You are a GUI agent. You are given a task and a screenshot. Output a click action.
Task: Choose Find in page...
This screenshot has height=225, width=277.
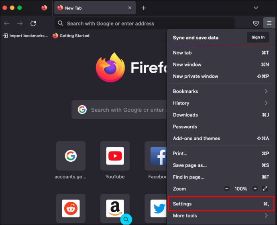tap(221, 177)
